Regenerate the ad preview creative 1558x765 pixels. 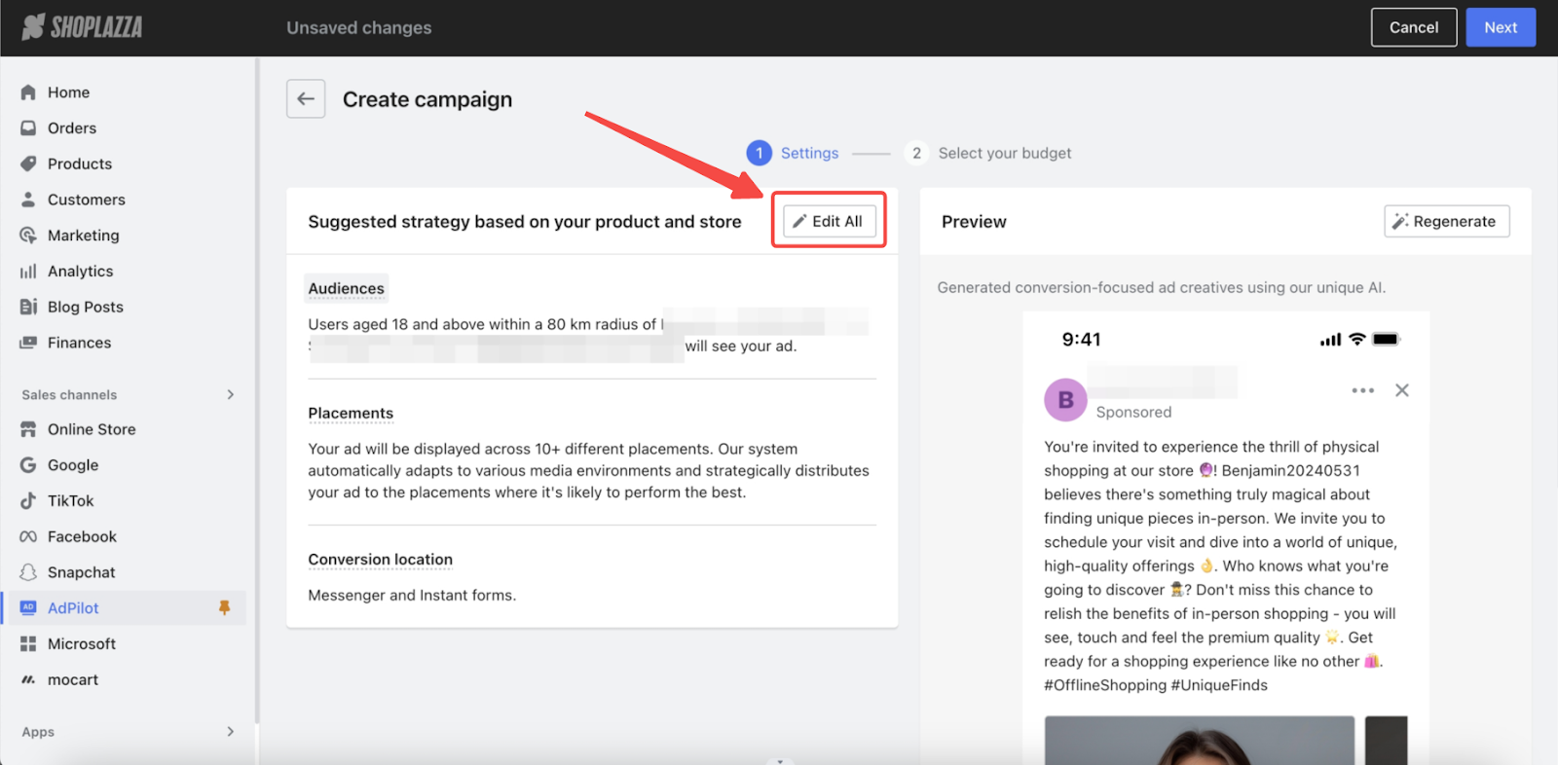[1446, 221]
